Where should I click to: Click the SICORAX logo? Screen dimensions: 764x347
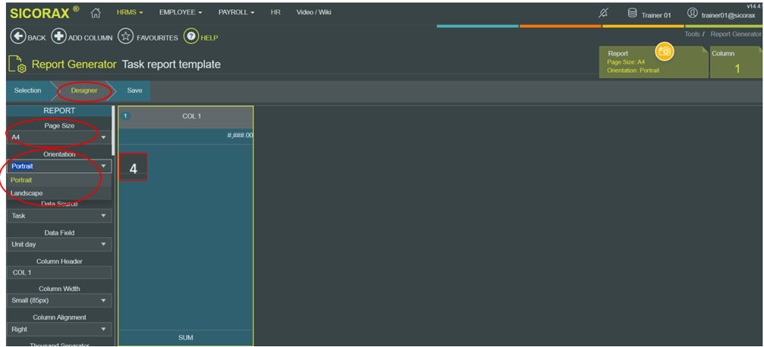44,13
